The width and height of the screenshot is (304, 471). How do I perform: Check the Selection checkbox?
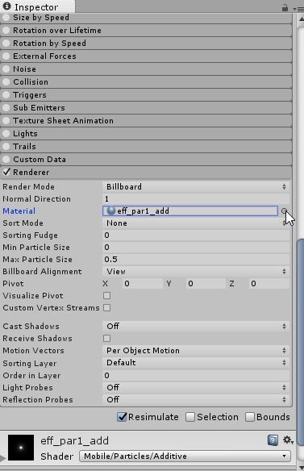coord(189,417)
